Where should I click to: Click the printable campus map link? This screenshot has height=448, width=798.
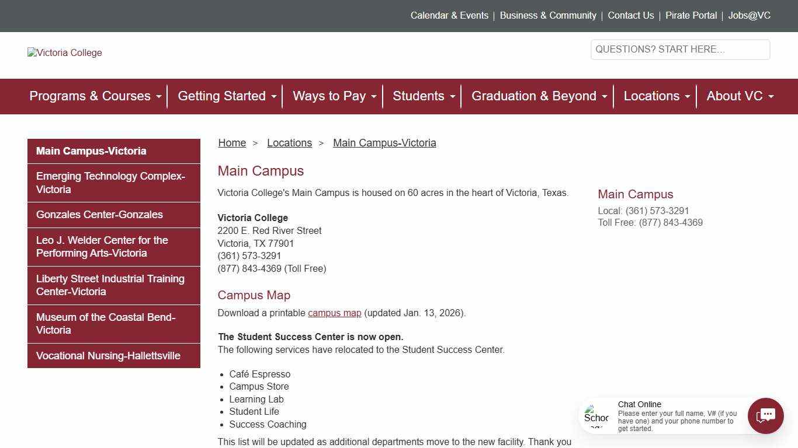(x=334, y=313)
